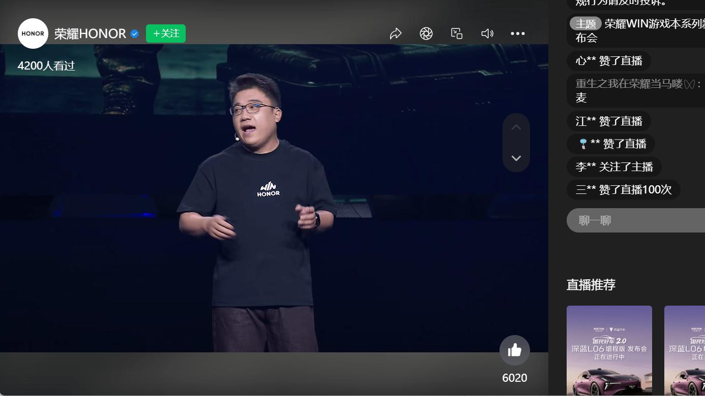Share this live stream
The width and height of the screenshot is (705, 396).
[x=396, y=34]
